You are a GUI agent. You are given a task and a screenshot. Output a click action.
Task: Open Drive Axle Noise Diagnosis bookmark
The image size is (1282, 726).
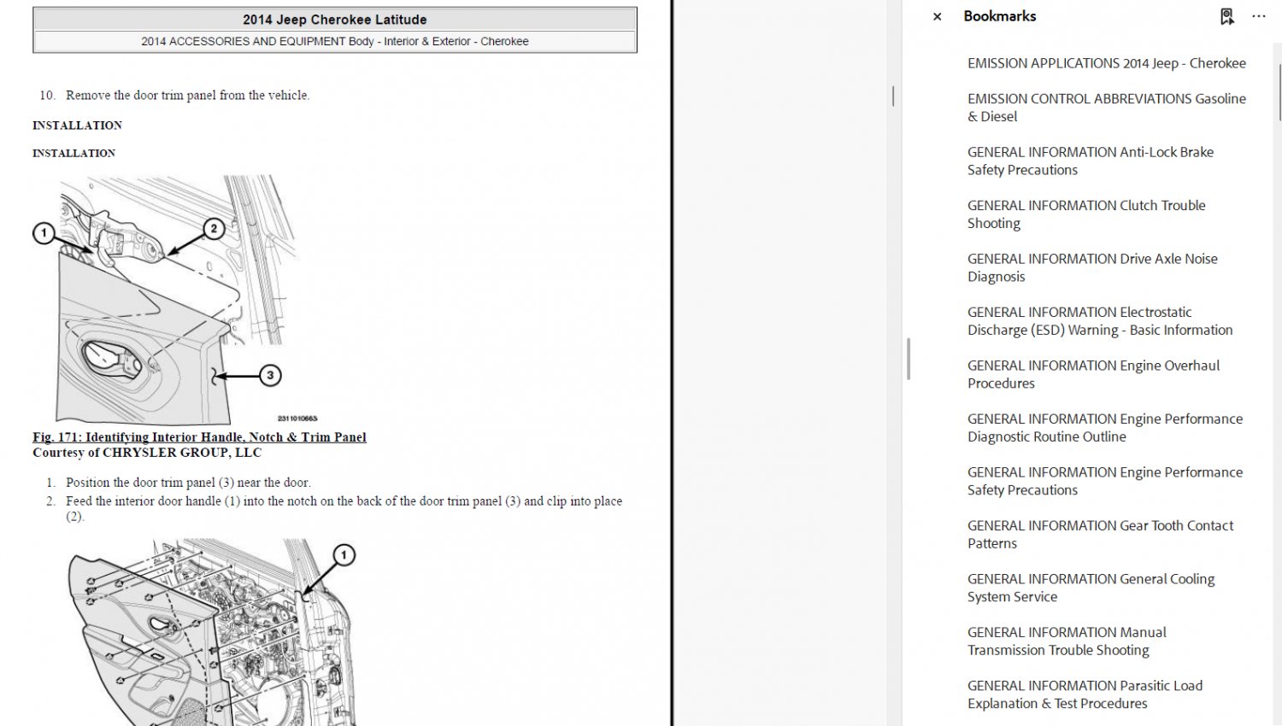click(x=1092, y=267)
